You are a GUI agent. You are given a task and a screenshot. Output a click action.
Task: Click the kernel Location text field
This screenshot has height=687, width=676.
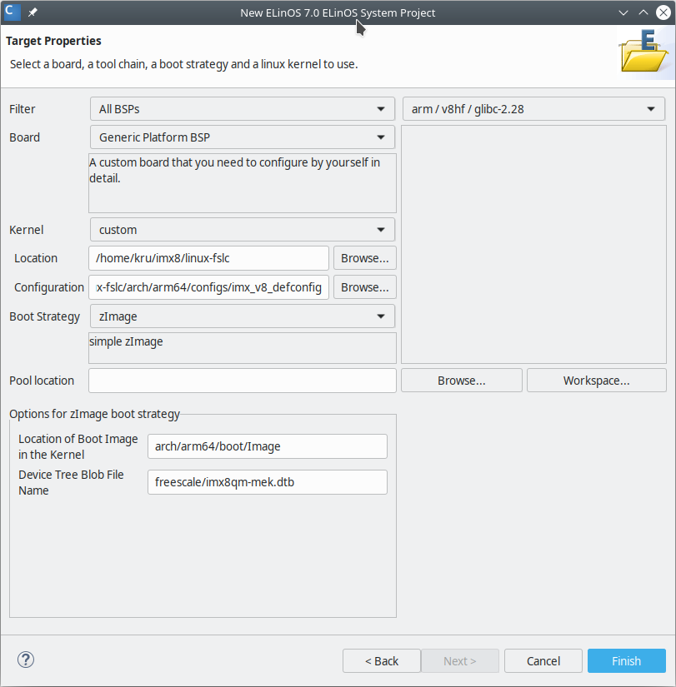click(208, 258)
